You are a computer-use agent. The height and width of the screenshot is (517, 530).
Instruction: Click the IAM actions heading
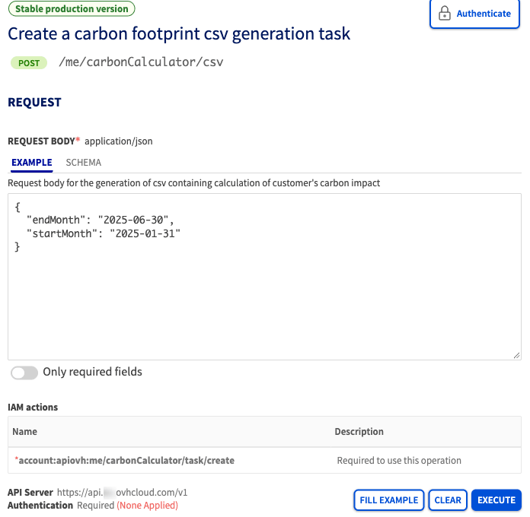click(x=33, y=408)
